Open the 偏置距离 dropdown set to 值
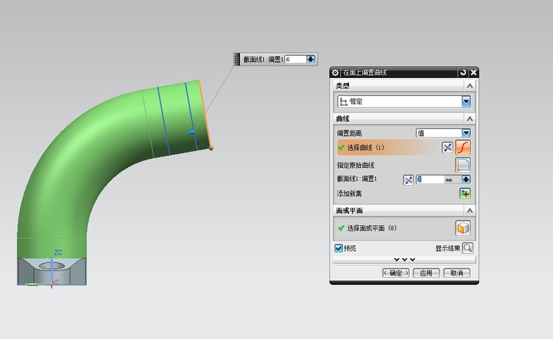The height and width of the screenshot is (339, 553). (x=466, y=133)
